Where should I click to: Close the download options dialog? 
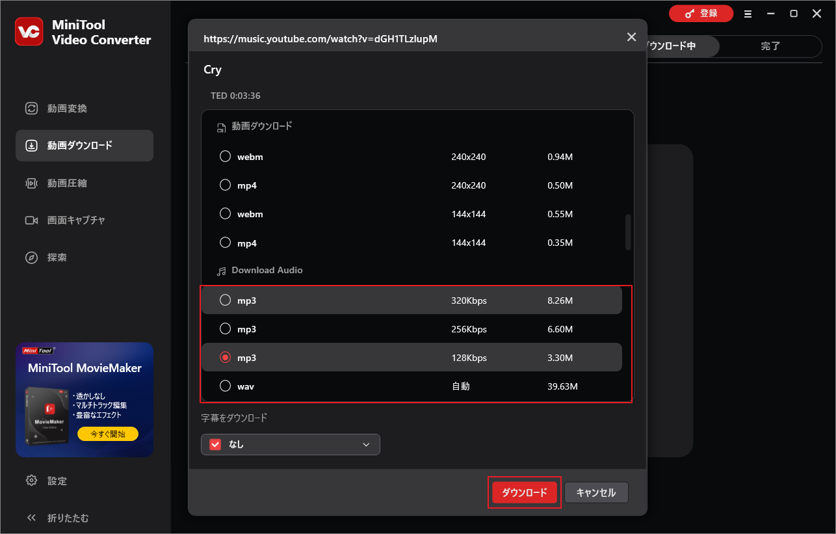point(631,37)
